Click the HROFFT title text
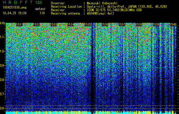179x114 pixels. 18,2
